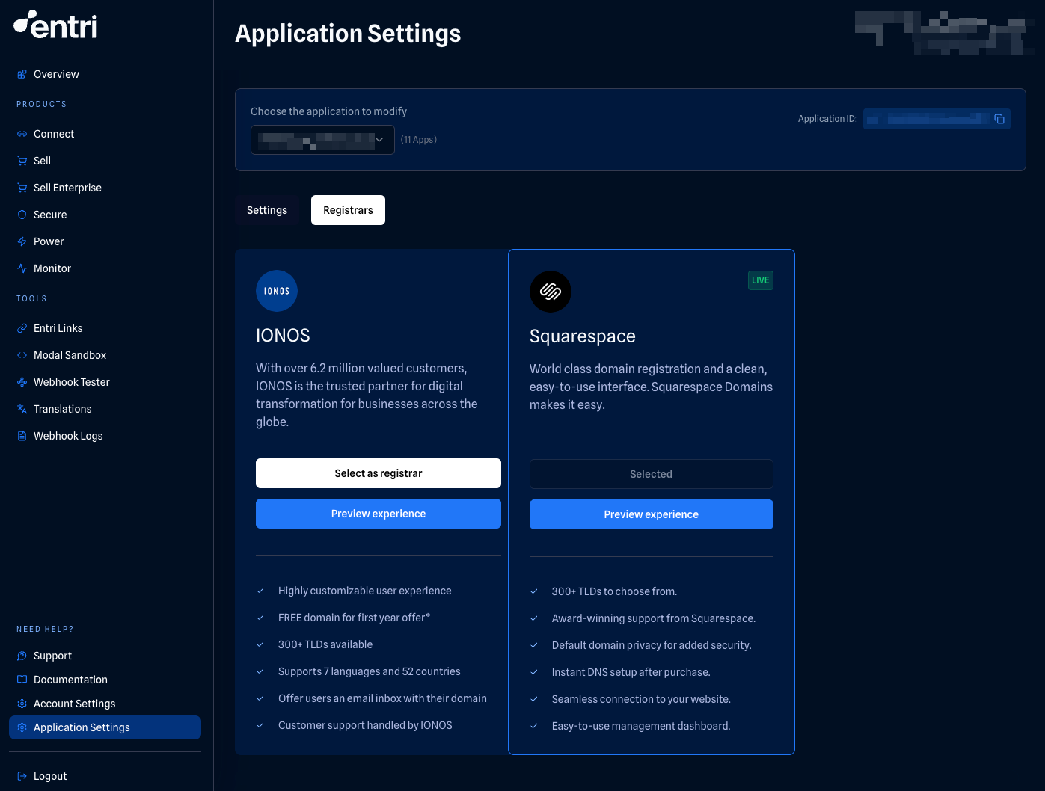
Task: Open the application selector dropdown
Action: point(322,140)
